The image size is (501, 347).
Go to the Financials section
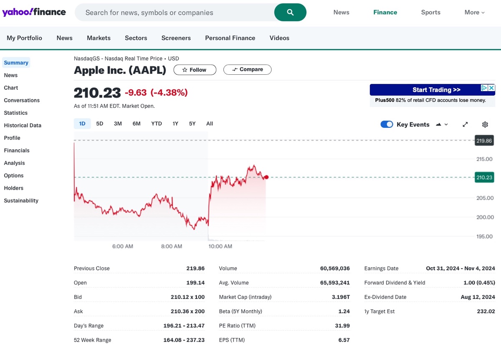[17, 150]
